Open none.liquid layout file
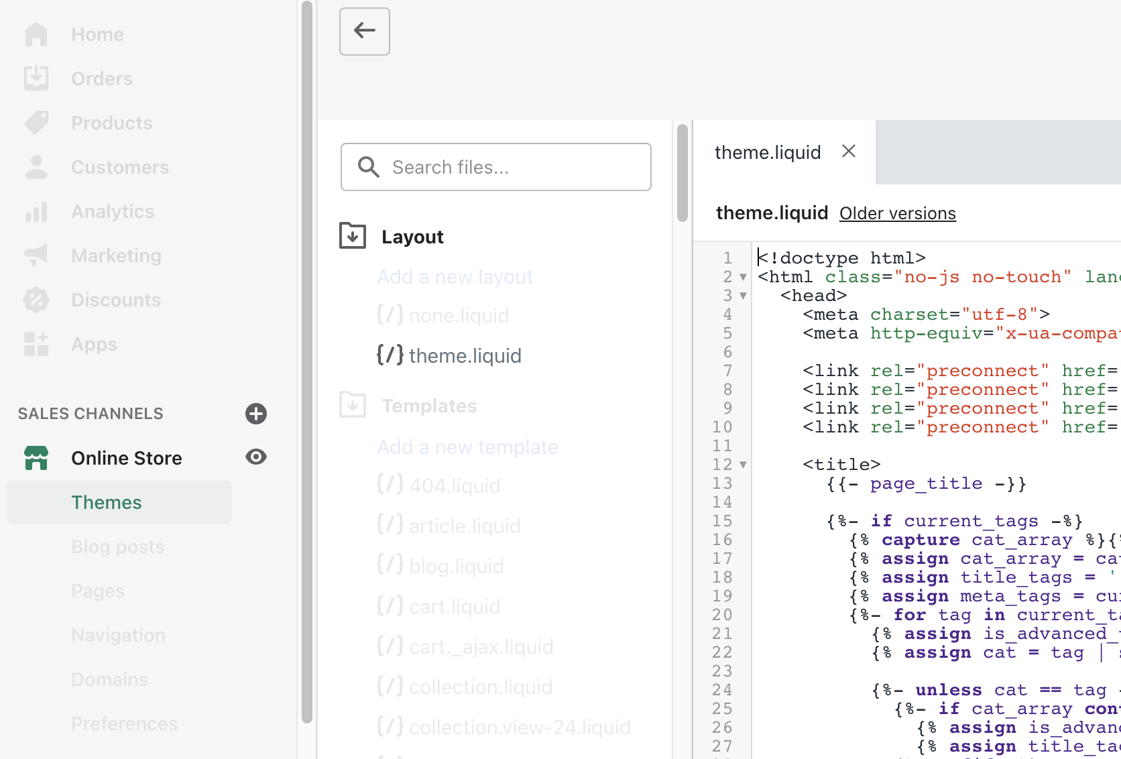This screenshot has height=759, width=1121. 459,316
